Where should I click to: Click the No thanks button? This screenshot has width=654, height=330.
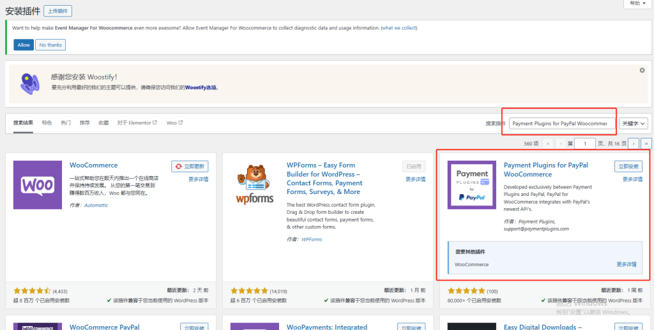pos(50,45)
